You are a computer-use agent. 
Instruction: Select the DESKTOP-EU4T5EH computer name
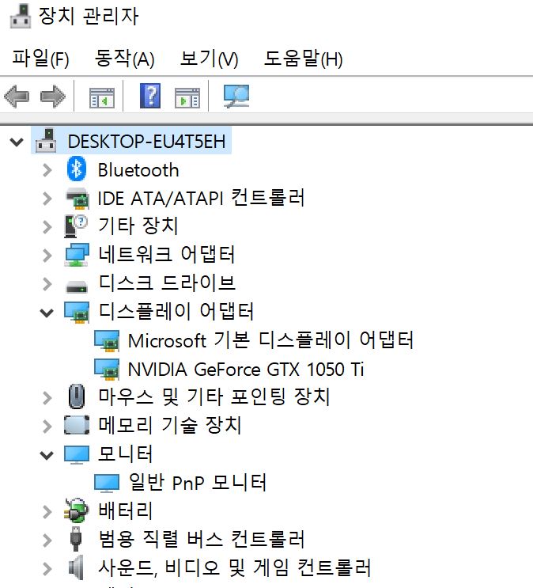147,142
